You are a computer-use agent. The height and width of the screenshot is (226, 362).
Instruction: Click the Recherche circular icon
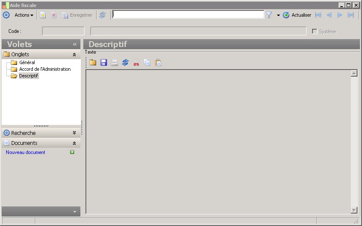[x=7, y=133]
